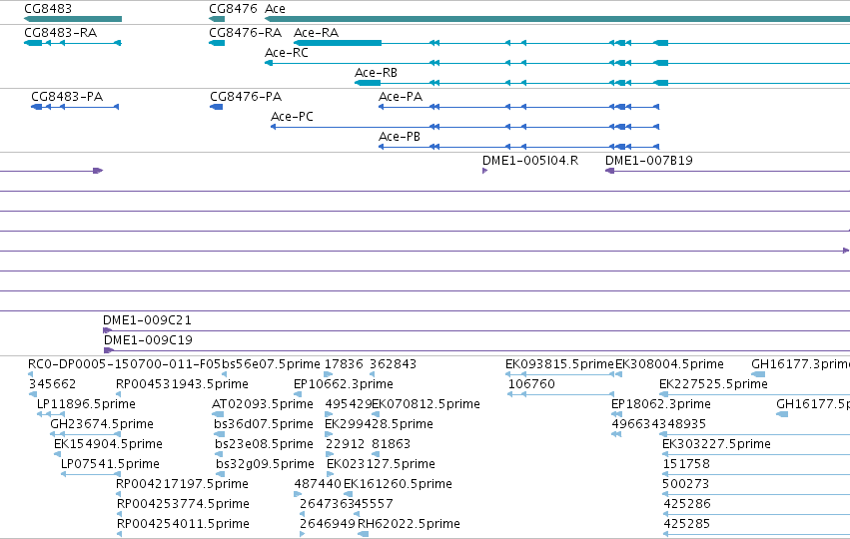Open the RP004217197.5prime label
Image resolution: width=850 pixels, height=539 pixels.
(x=182, y=484)
